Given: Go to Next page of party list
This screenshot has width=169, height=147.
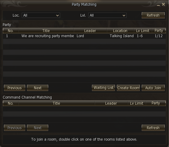Looking at the screenshot, I should click(x=38, y=88).
